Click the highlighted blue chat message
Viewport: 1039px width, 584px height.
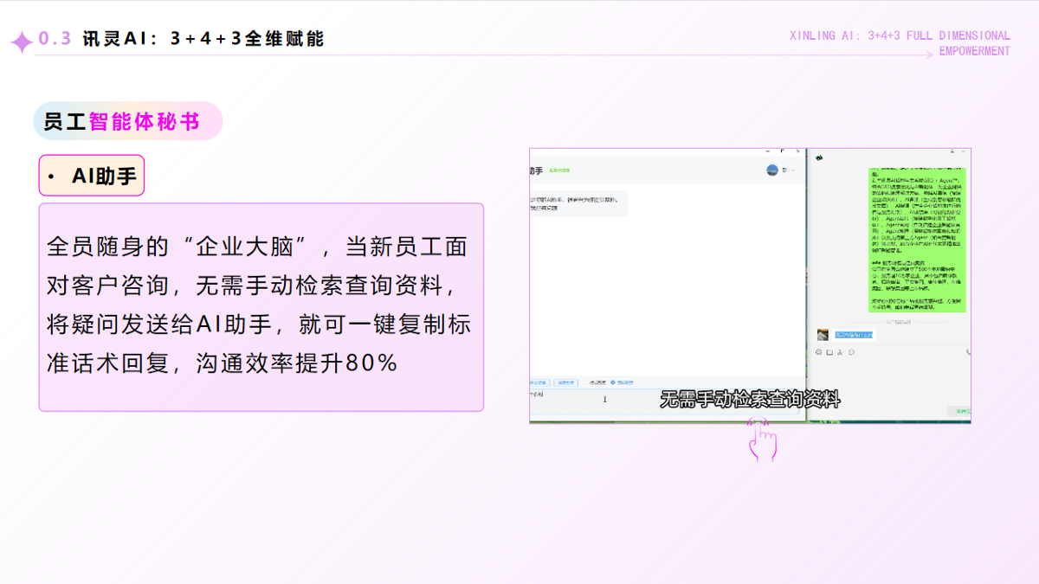854,335
